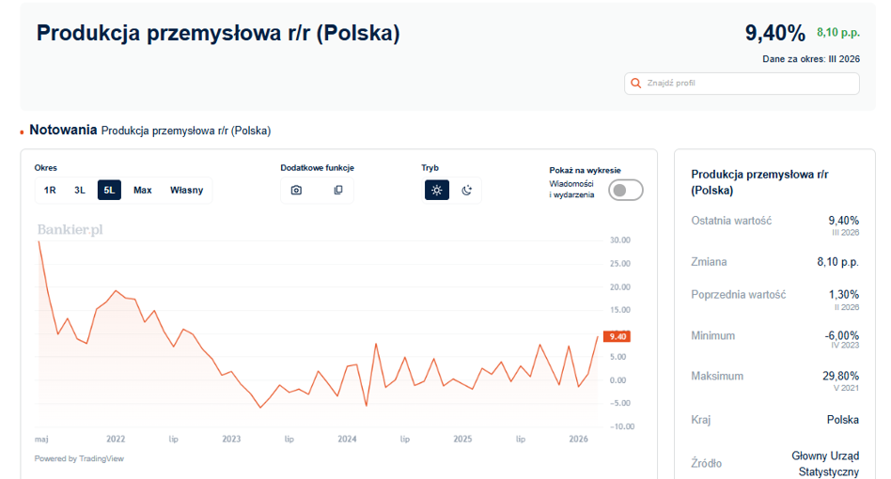Click the Ostatnia wartość label

tap(731, 221)
